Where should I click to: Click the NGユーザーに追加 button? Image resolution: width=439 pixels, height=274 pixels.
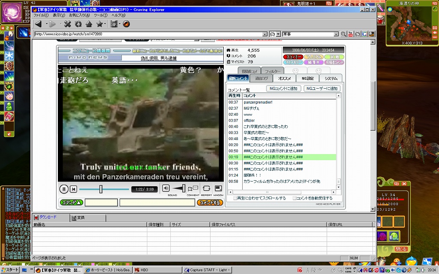point(322,89)
